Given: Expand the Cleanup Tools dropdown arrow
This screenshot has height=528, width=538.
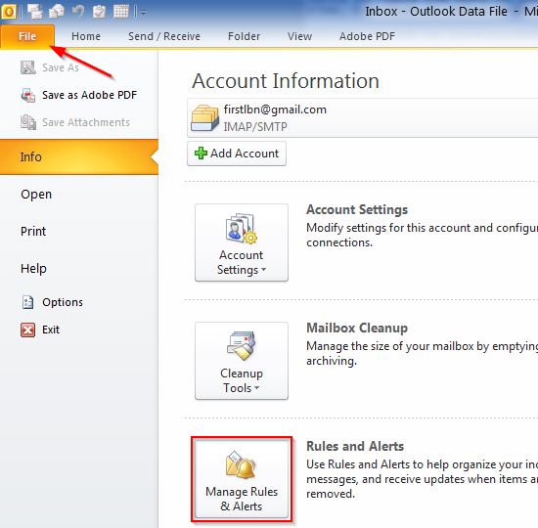Looking at the screenshot, I should pos(256,388).
